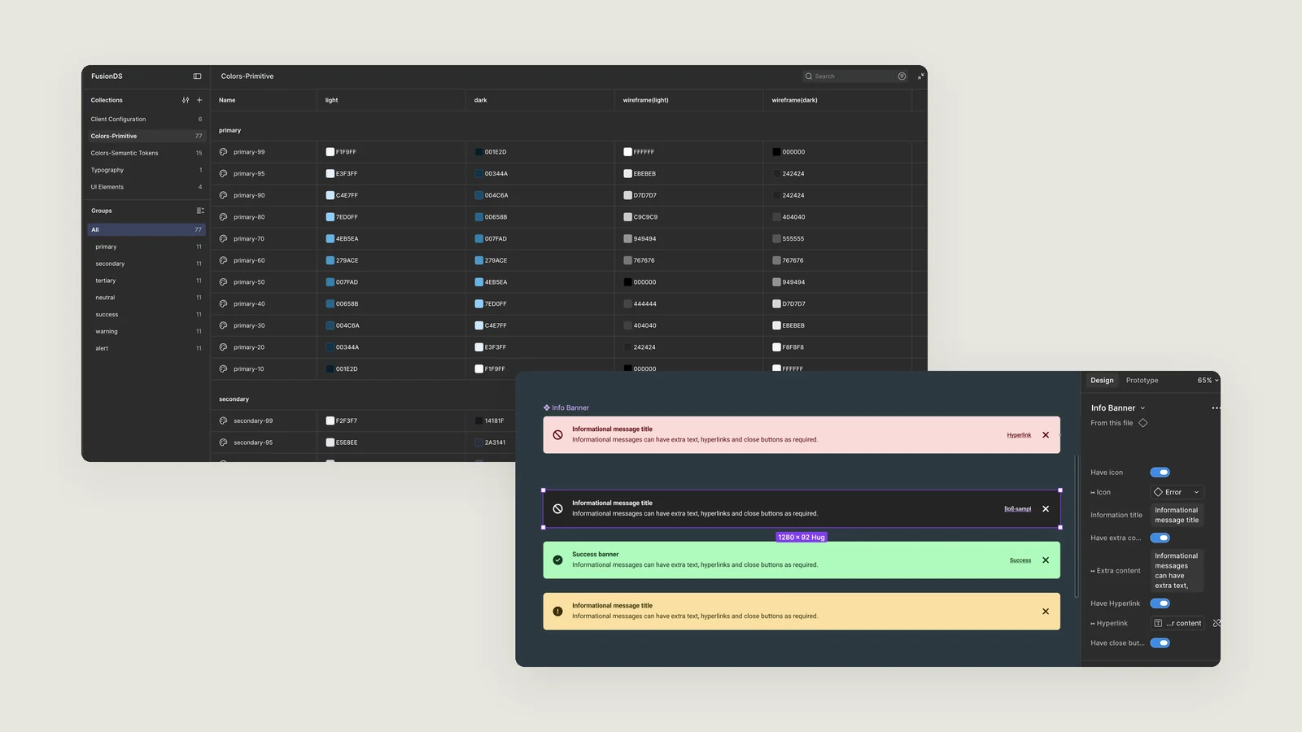Toggle the Have extra content switch
This screenshot has width=1302, height=732.
click(x=1160, y=538)
